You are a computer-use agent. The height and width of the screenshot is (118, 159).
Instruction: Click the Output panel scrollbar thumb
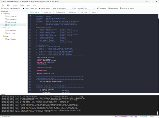[157, 113]
